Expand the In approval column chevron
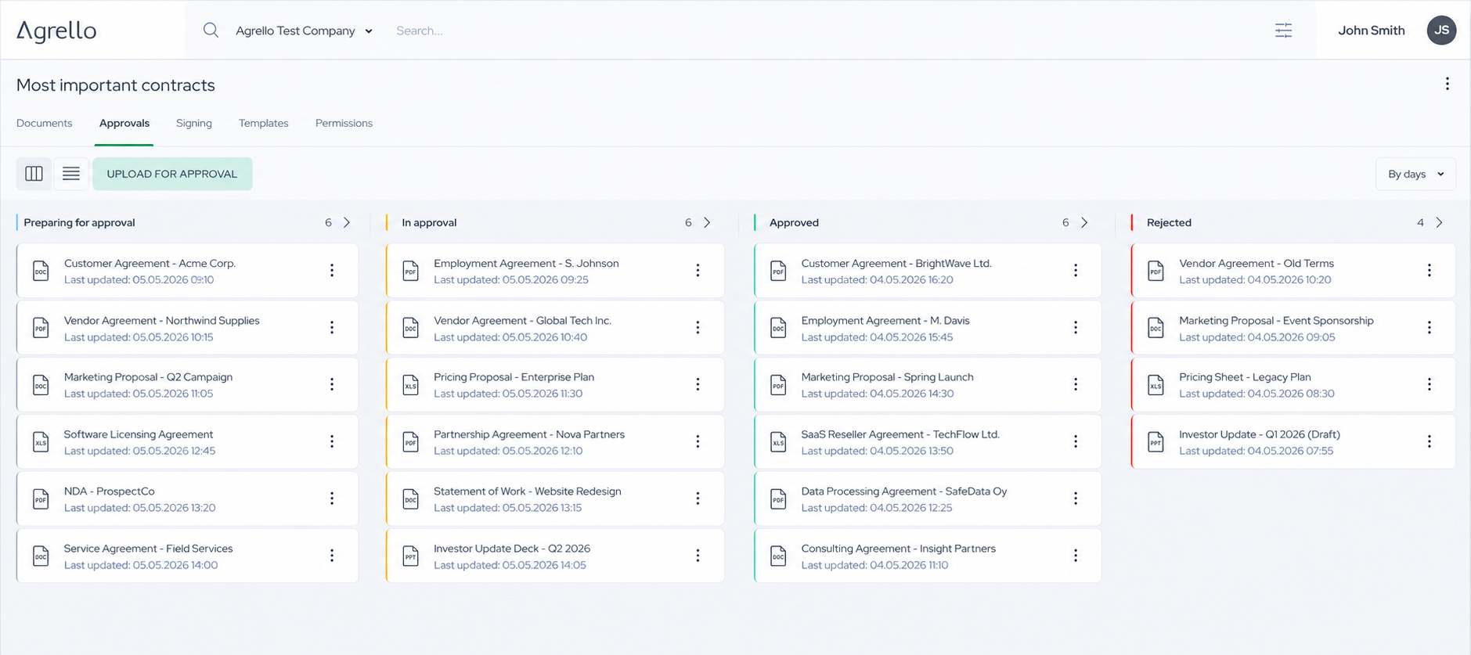The image size is (1471, 655). click(x=707, y=222)
